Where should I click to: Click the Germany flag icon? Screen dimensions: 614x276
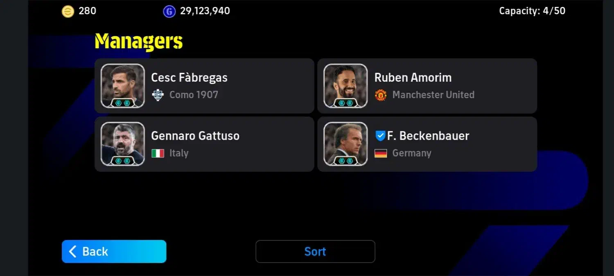[x=381, y=153]
